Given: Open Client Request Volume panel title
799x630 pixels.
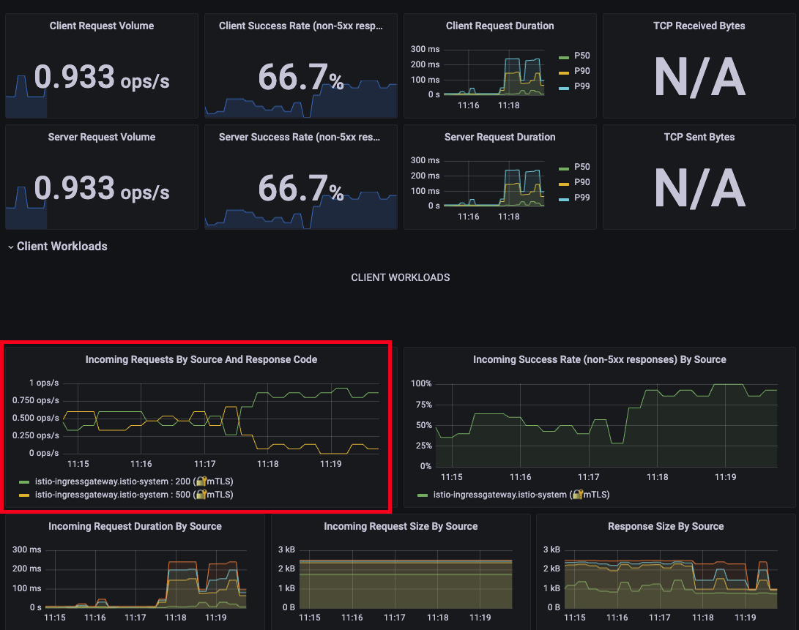Looking at the screenshot, I should 101,26.
